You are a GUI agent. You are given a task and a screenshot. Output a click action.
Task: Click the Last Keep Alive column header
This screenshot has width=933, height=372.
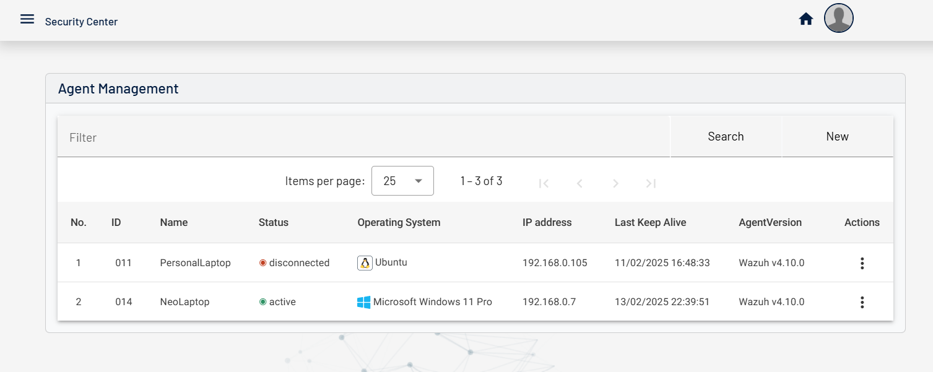click(x=650, y=222)
